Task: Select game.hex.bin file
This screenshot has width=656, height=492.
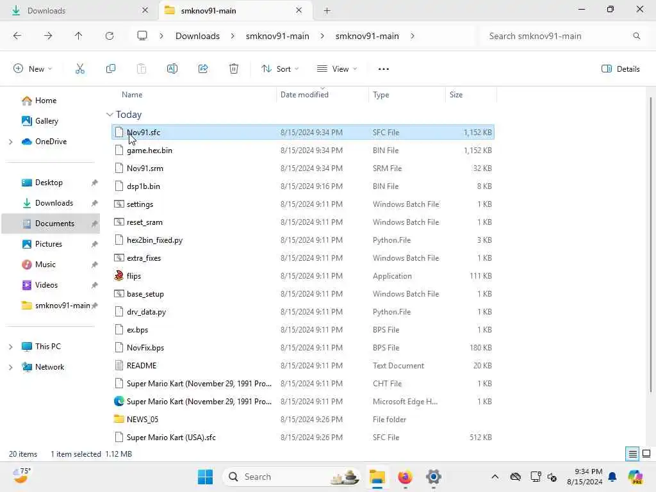Action: [303, 151]
